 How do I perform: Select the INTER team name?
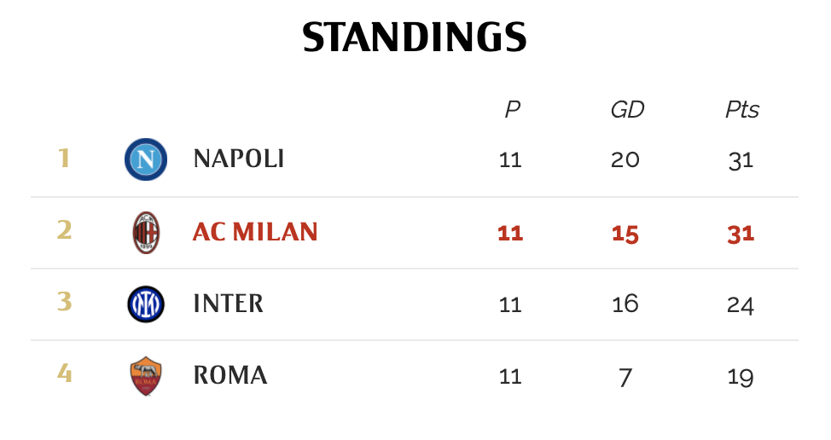tap(229, 304)
